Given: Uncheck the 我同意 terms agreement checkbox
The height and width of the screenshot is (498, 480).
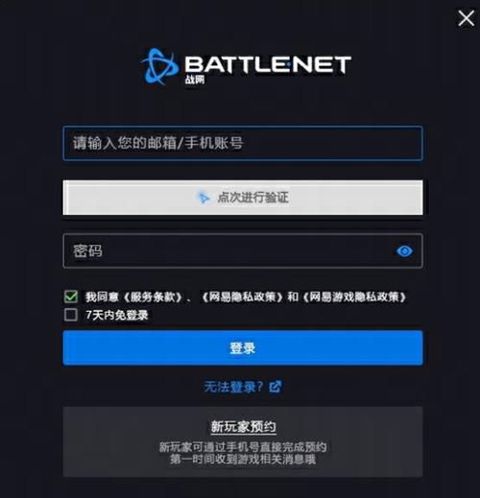Looking at the screenshot, I should click(71, 296).
